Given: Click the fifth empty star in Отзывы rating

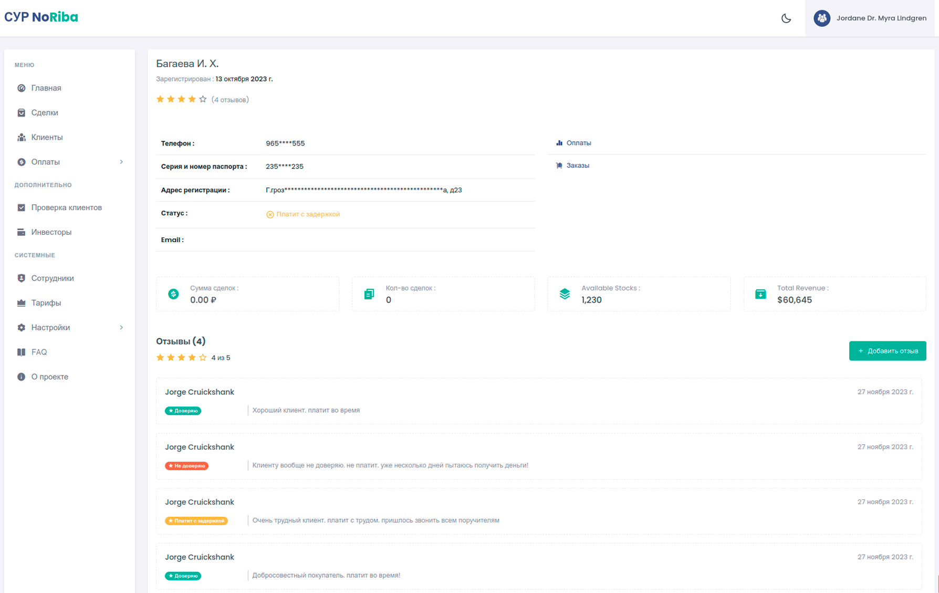Looking at the screenshot, I should click(x=203, y=358).
